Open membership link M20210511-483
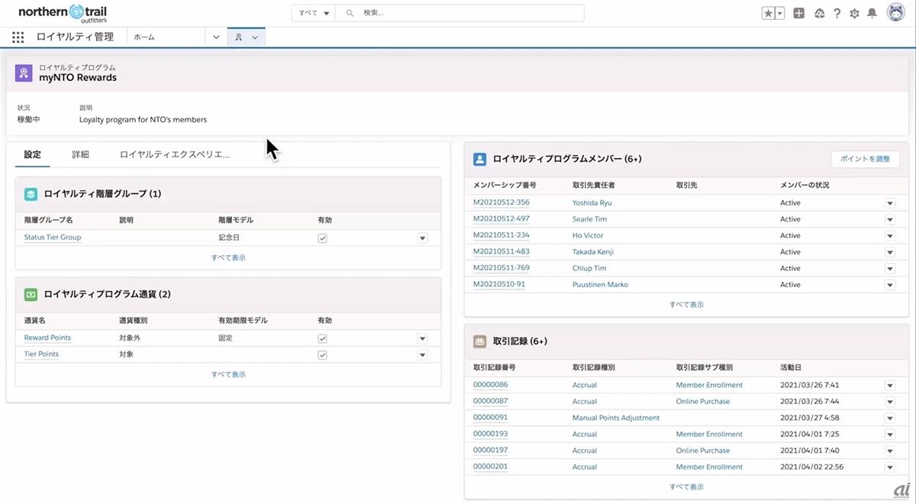This screenshot has height=504, width=916. pyautogui.click(x=501, y=251)
